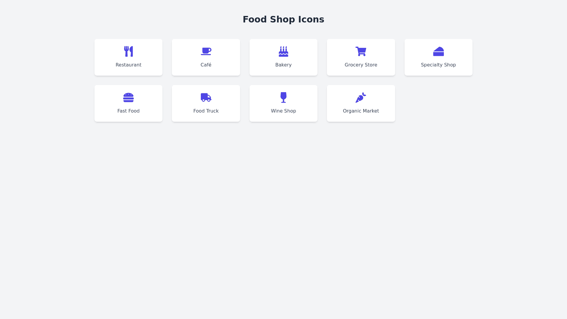The image size is (567, 319).
Task: Open the Fast Food card
Action: tap(128, 103)
